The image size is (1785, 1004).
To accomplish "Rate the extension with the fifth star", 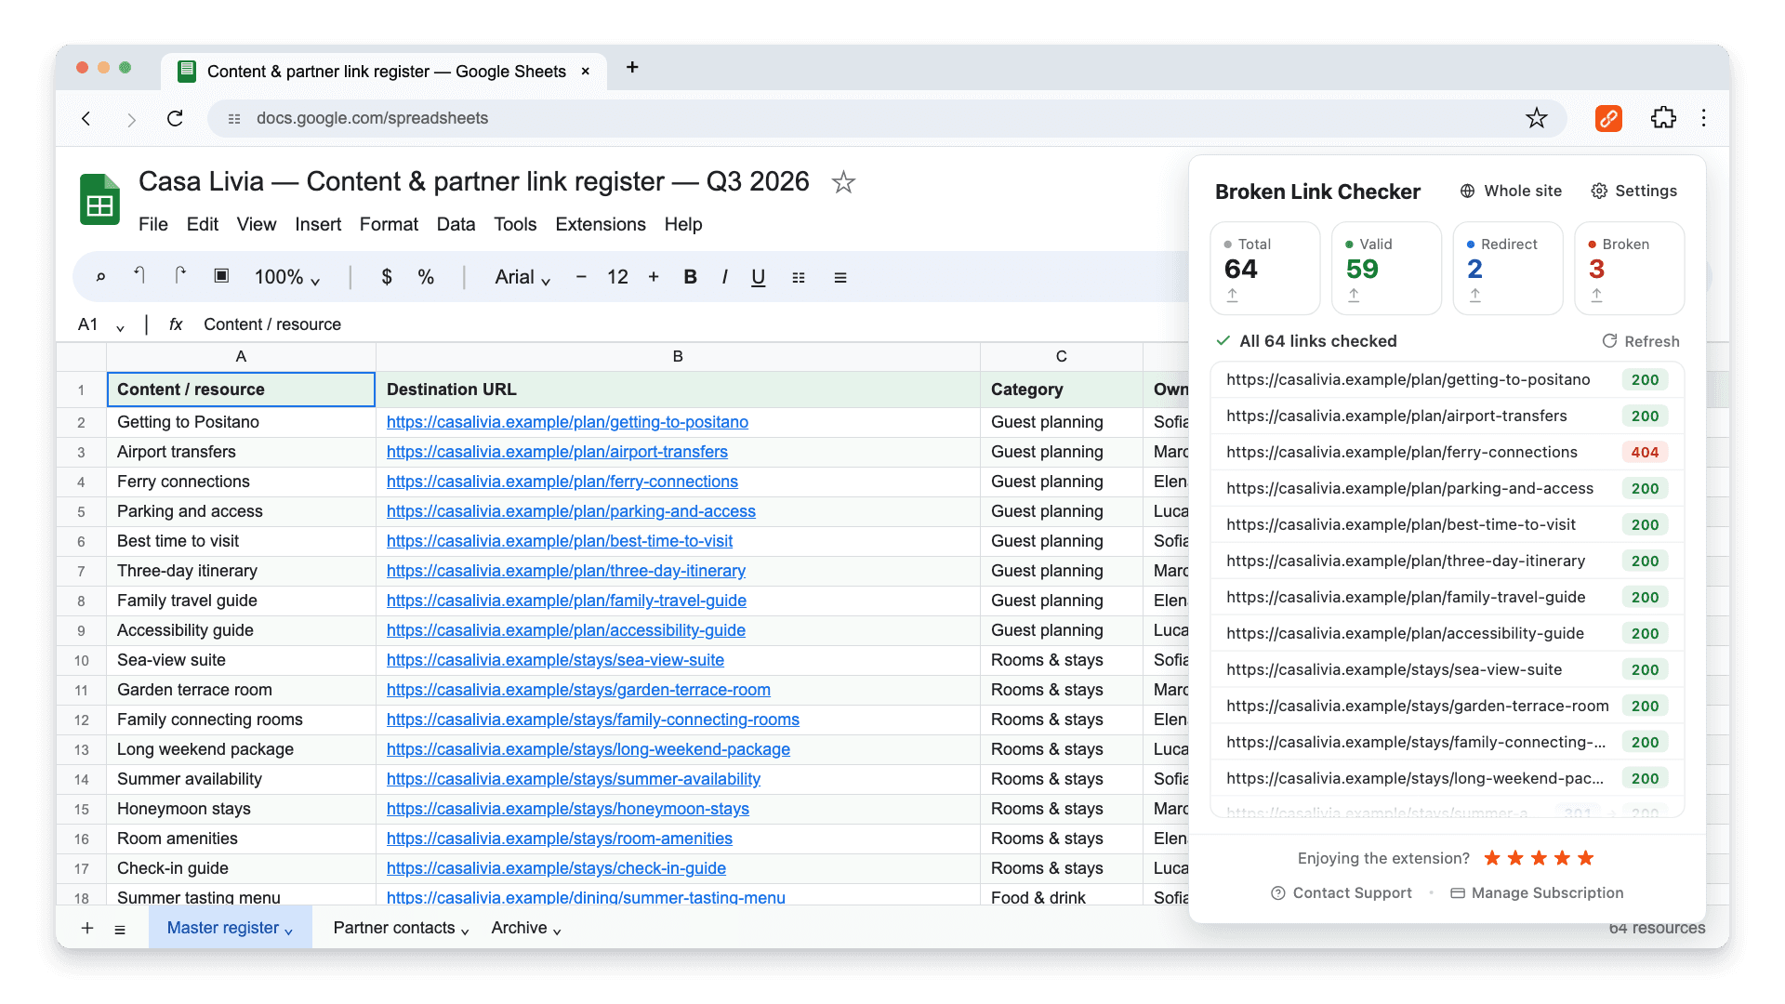I will point(1586,858).
